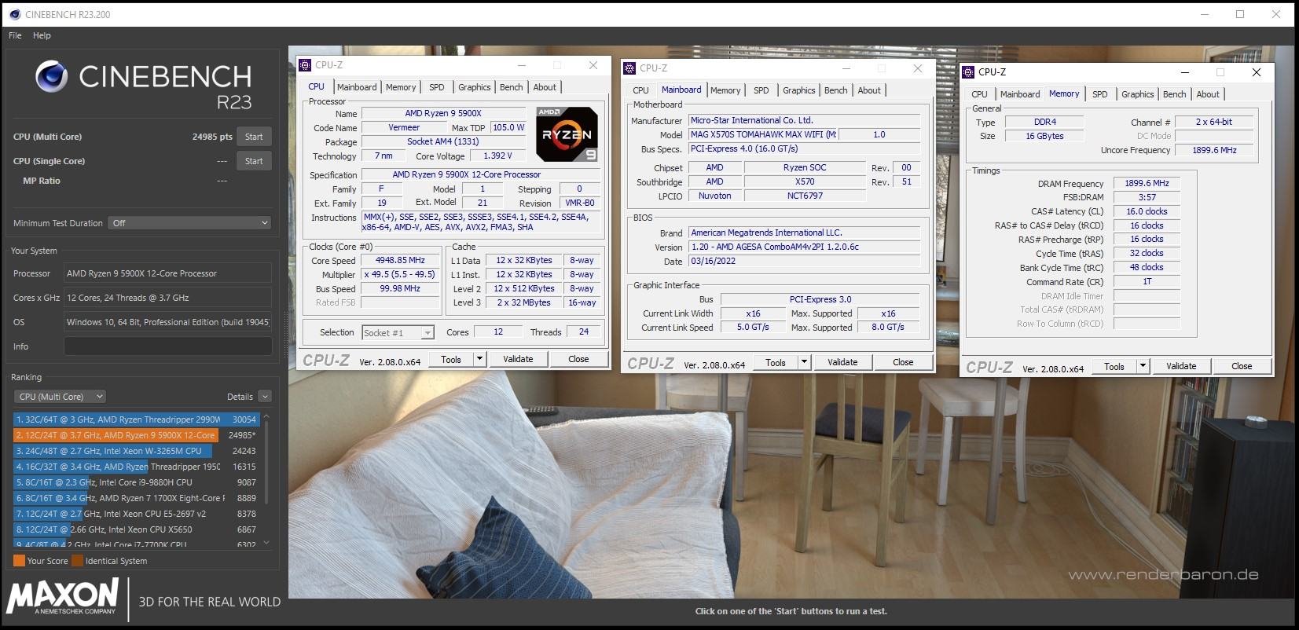1299x630 pixels.
Task: Click the AMD Ryzen 9 logo badge
Action: click(567, 134)
